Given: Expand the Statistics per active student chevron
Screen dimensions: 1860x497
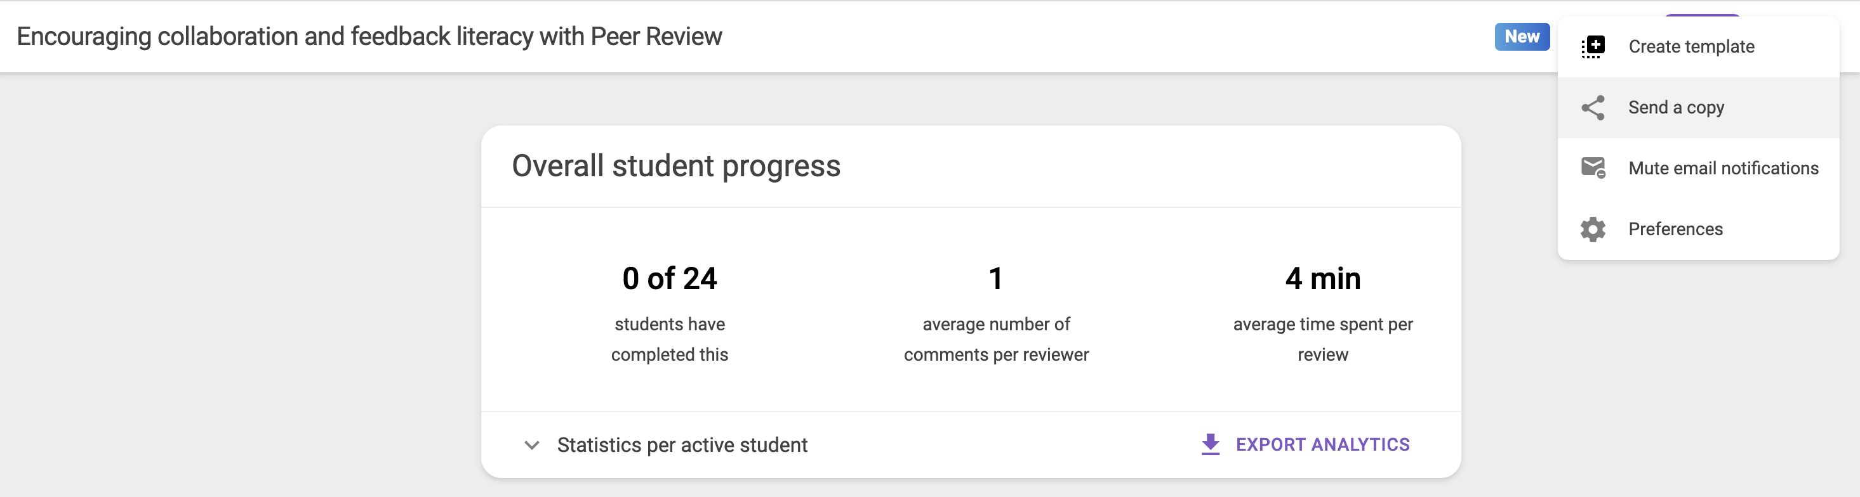Looking at the screenshot, I should tap(531, 445).
